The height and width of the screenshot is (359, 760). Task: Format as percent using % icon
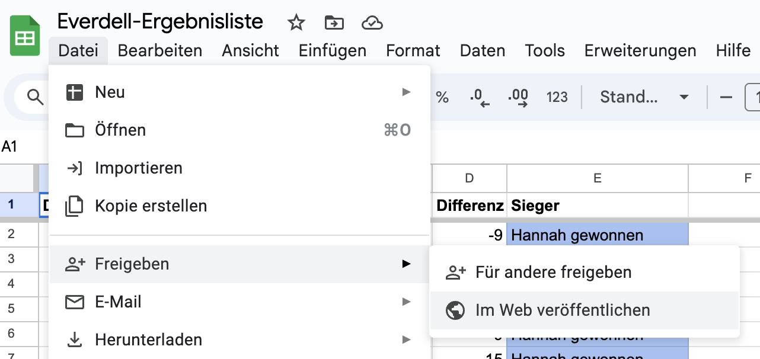pyautogui.click(x=442, y=97)
